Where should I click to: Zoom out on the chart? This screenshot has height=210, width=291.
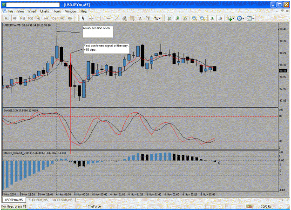coord(203,18)
